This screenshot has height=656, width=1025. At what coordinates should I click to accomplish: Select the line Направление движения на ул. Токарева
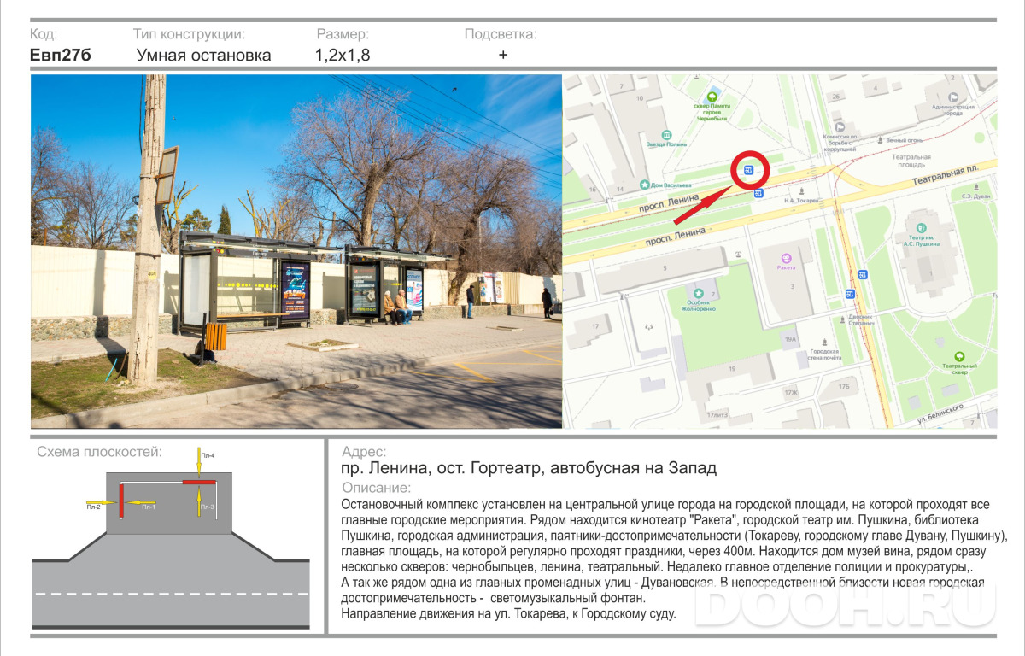507,613
